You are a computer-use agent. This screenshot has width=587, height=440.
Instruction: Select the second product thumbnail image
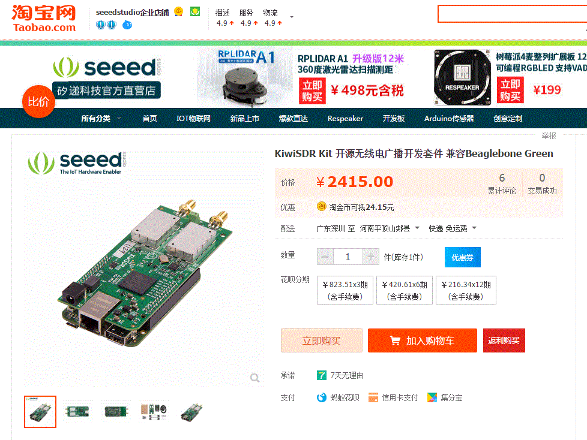pos(77,412)
